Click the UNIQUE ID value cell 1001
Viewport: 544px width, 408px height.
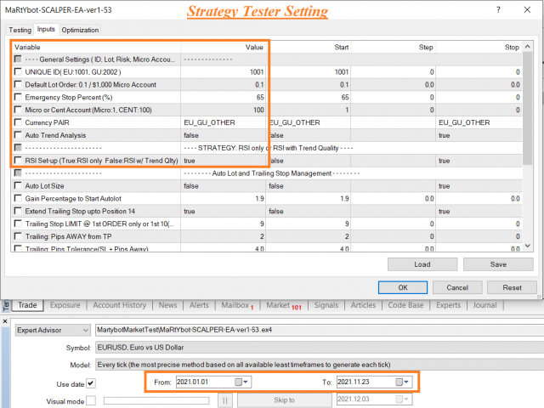click(x=223, y=71)
